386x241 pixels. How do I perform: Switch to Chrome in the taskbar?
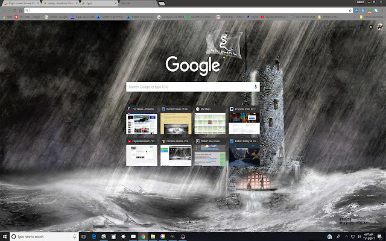(143, 237)
